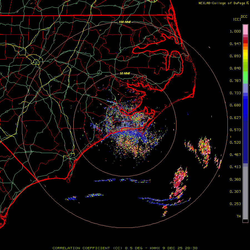Click the Correlation Coefficient product title text
The height and width of the screenshot is (250, 250).
click(x=87, y=248)
